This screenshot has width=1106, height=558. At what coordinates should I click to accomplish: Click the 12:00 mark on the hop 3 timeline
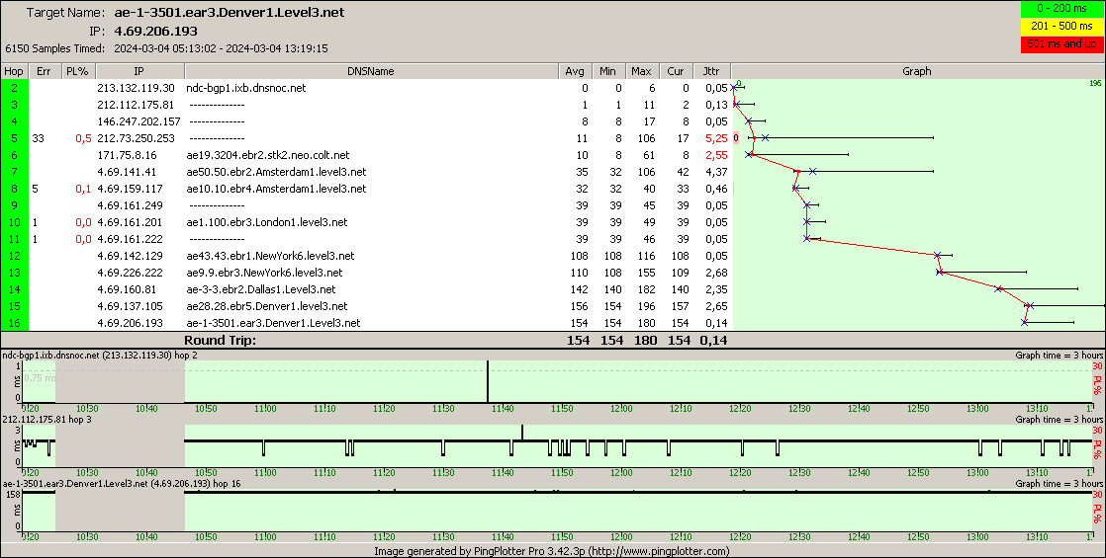pyautogui.click(x=621, y=472)
